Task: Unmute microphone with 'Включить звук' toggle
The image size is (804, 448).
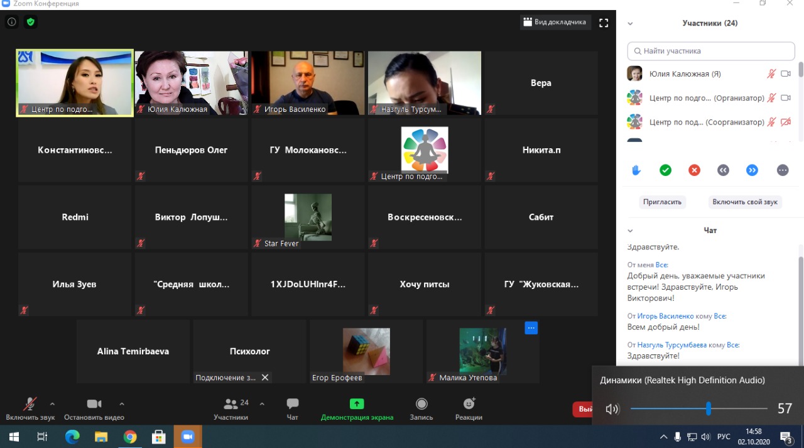Action: click(x=30, y=408)
